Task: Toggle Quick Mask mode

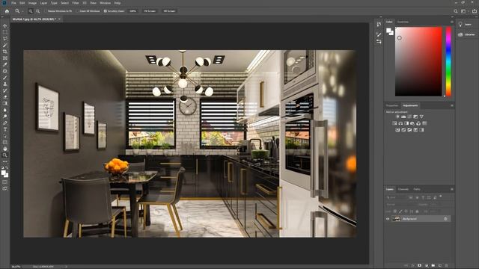Action: [5, 182]
